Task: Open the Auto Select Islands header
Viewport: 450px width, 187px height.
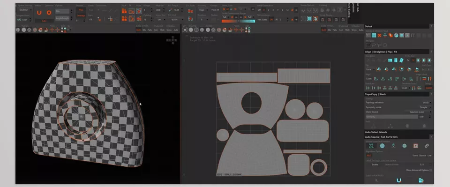Action: 398,132
